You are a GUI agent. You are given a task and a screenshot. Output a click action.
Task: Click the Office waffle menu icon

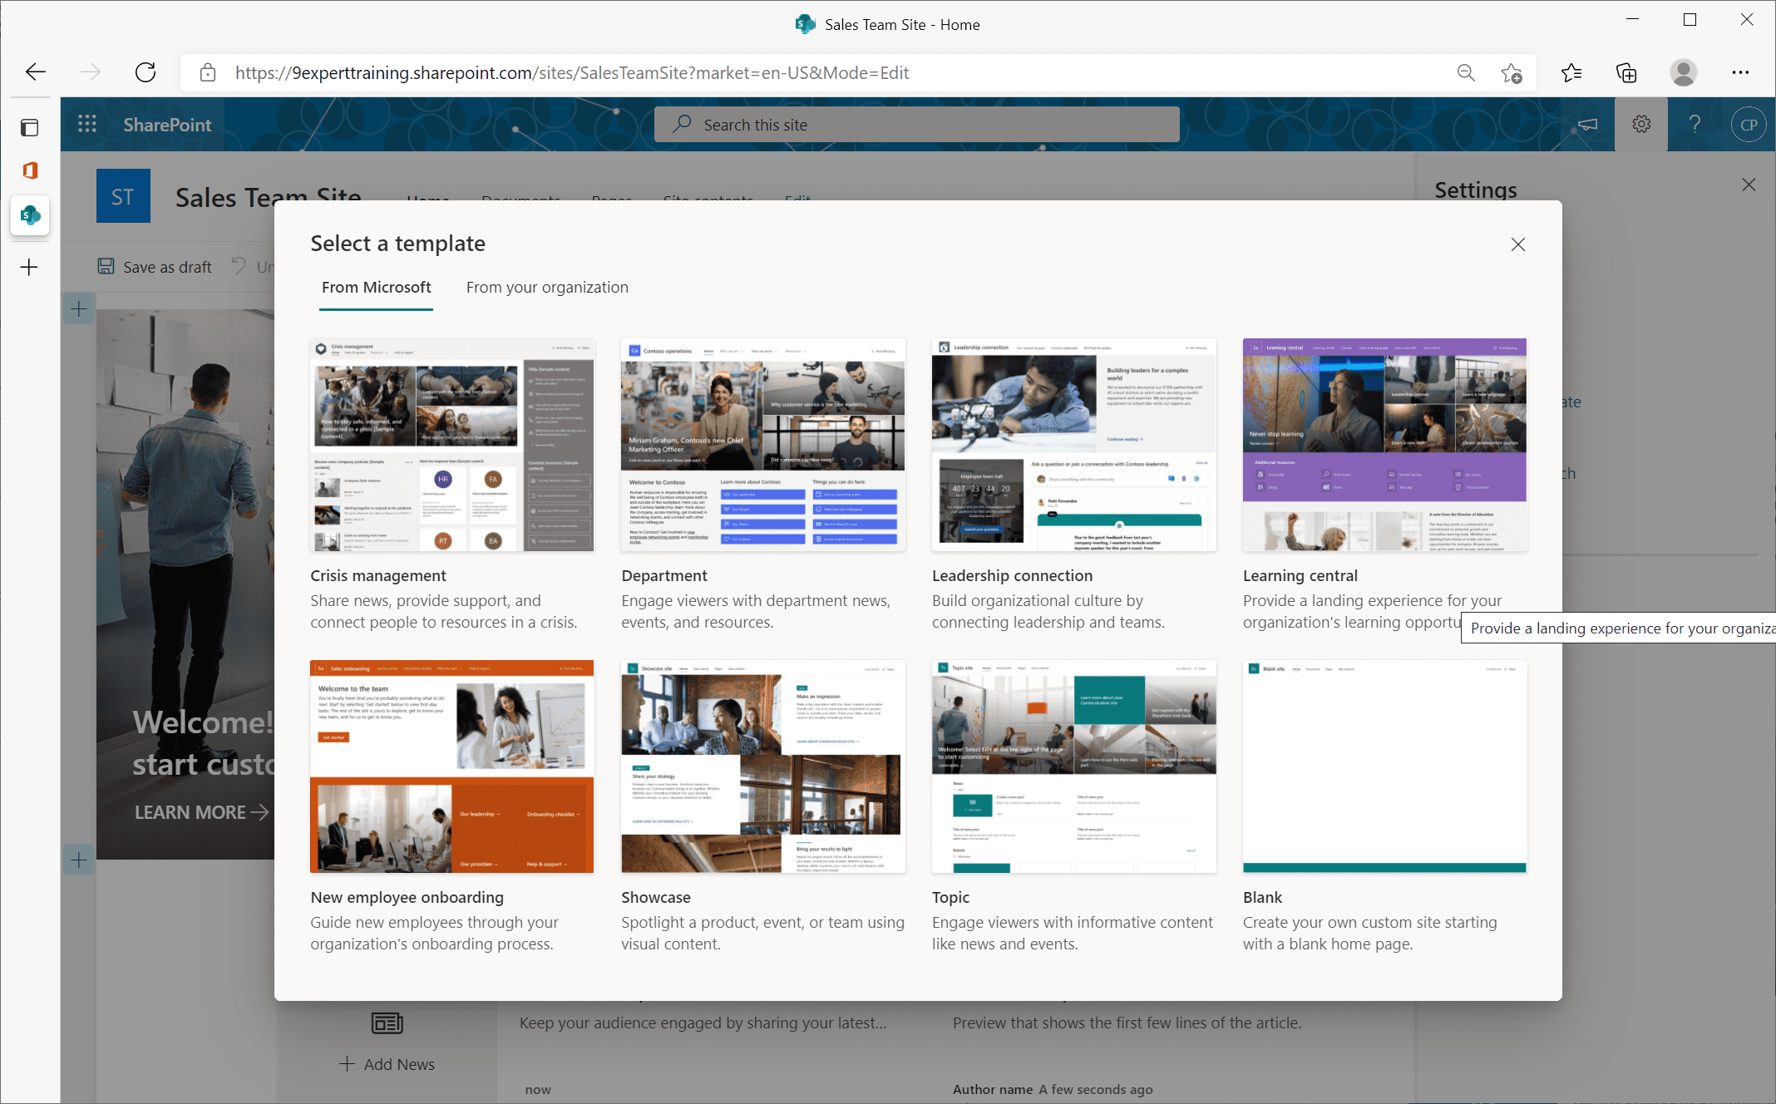[x=86, y=123]
